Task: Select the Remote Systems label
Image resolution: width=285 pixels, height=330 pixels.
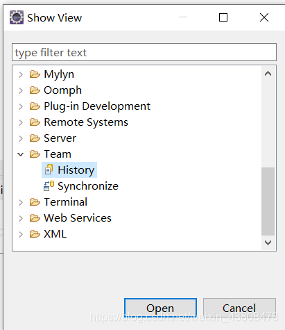Action: (86, 122)
